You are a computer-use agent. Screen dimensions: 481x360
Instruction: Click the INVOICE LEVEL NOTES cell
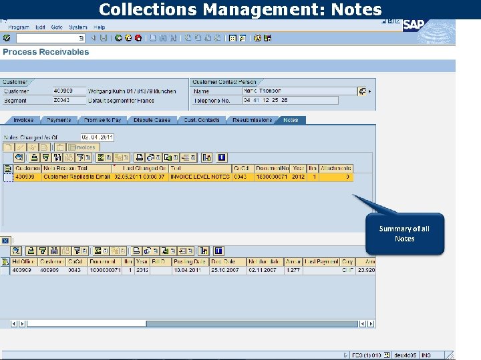point(200,177)
